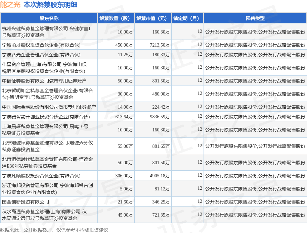Screen dimensions: 307x233
Task: Click 中国国际金融股份有限公司做市专用证券账户 name
Action: (x=49, y=107)
